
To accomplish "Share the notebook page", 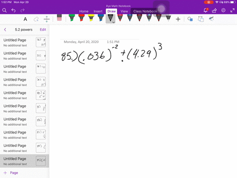I will click(x=214, y=10).
